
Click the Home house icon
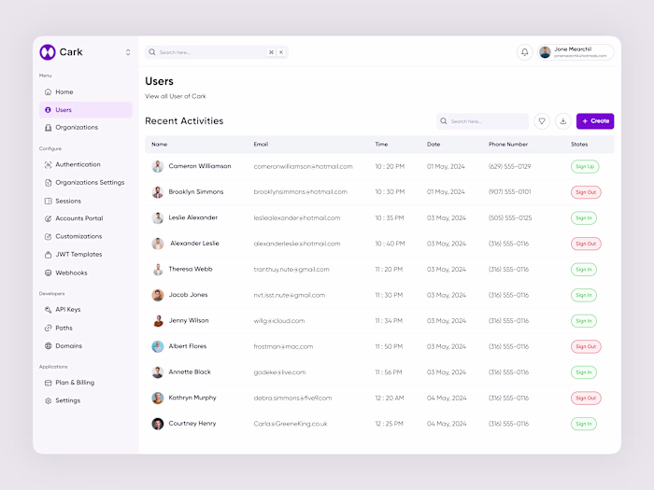click(48, 91)
